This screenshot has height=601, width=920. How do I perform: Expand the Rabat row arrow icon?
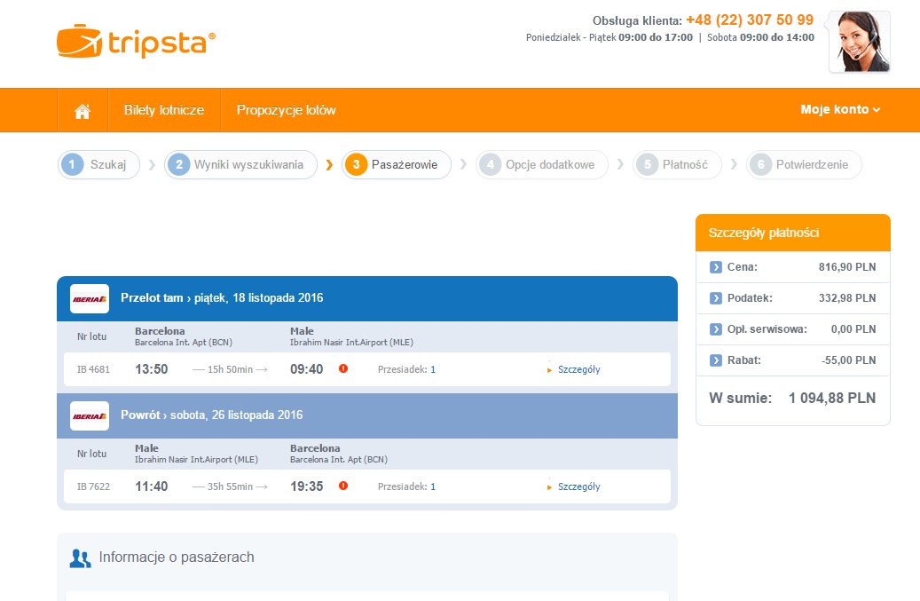point(716,360)
